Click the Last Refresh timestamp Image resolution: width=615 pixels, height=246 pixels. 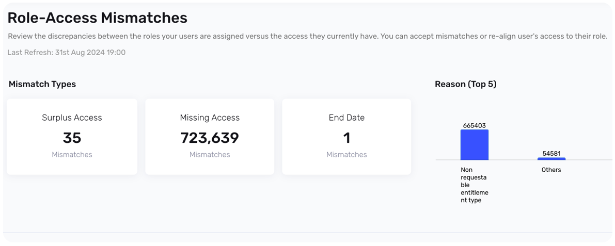pyautogui.click(x=66, y=52)
